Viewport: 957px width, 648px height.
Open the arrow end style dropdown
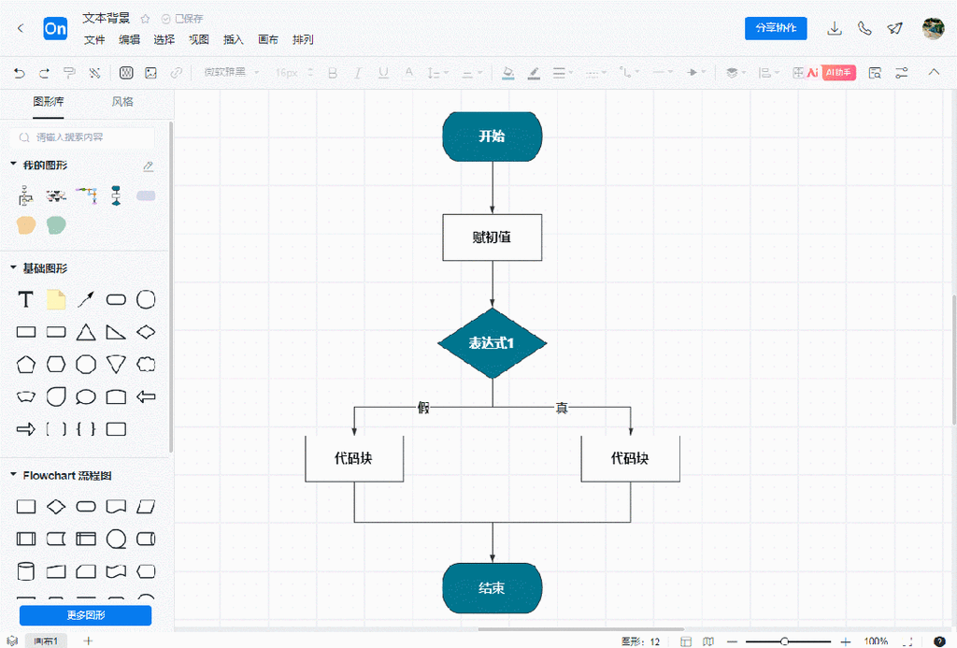pos(696,73)
